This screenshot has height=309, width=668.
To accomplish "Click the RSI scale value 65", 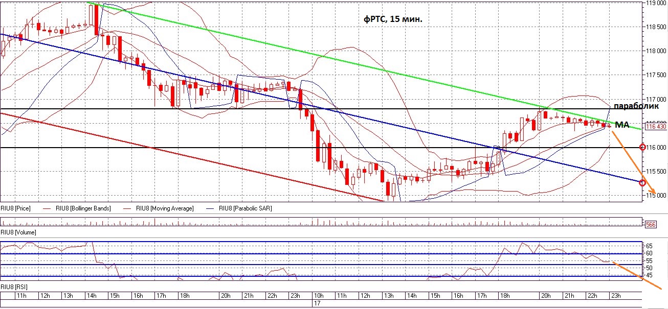I will pyautogui.click(x=649, y=246).
